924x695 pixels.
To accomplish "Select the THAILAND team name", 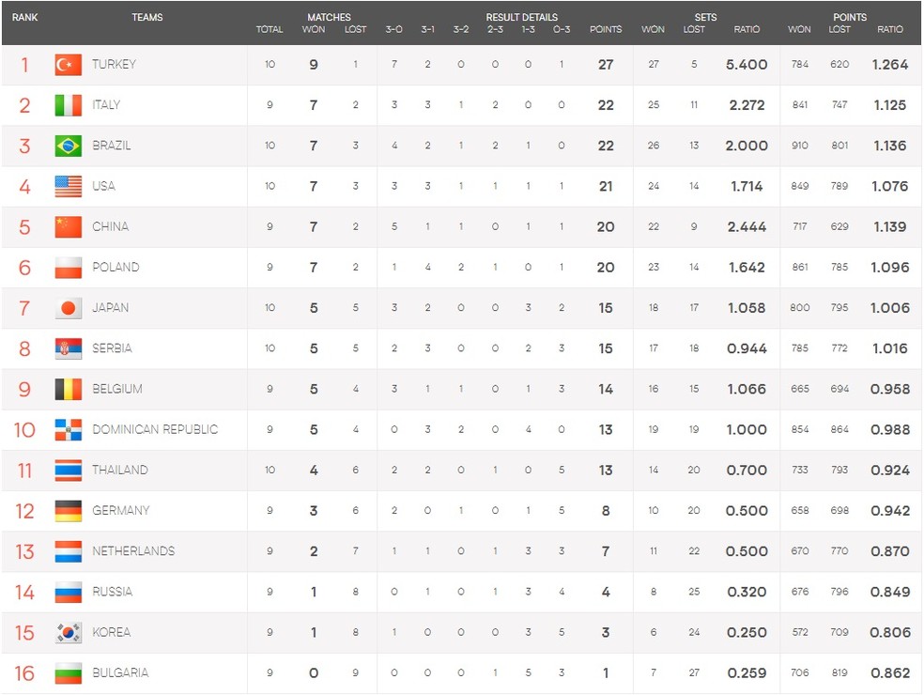I will pyautogui.click(x=120, y=470).
